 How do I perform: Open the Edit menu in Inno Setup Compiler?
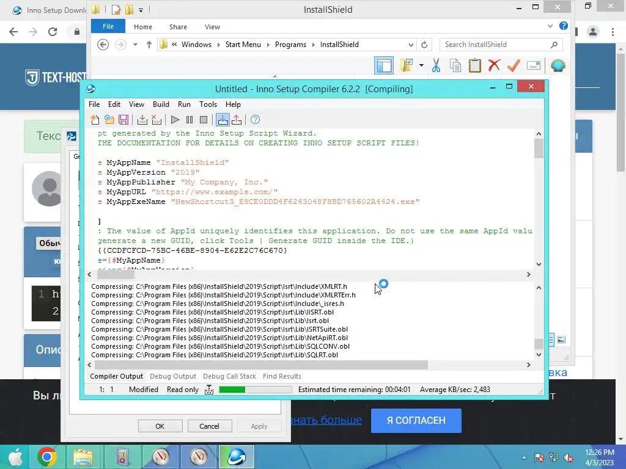pos(114,104)
